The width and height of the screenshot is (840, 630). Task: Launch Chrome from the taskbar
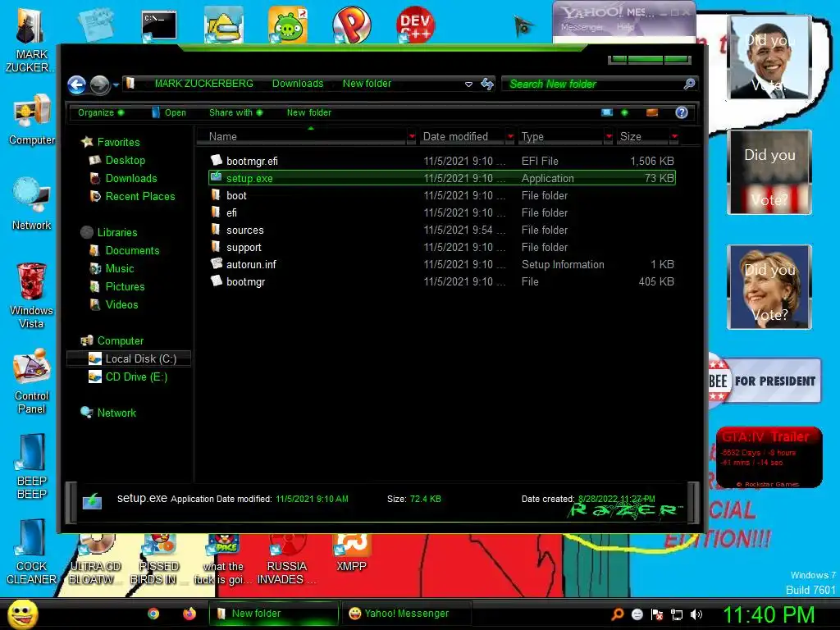[x=153, y=614]
